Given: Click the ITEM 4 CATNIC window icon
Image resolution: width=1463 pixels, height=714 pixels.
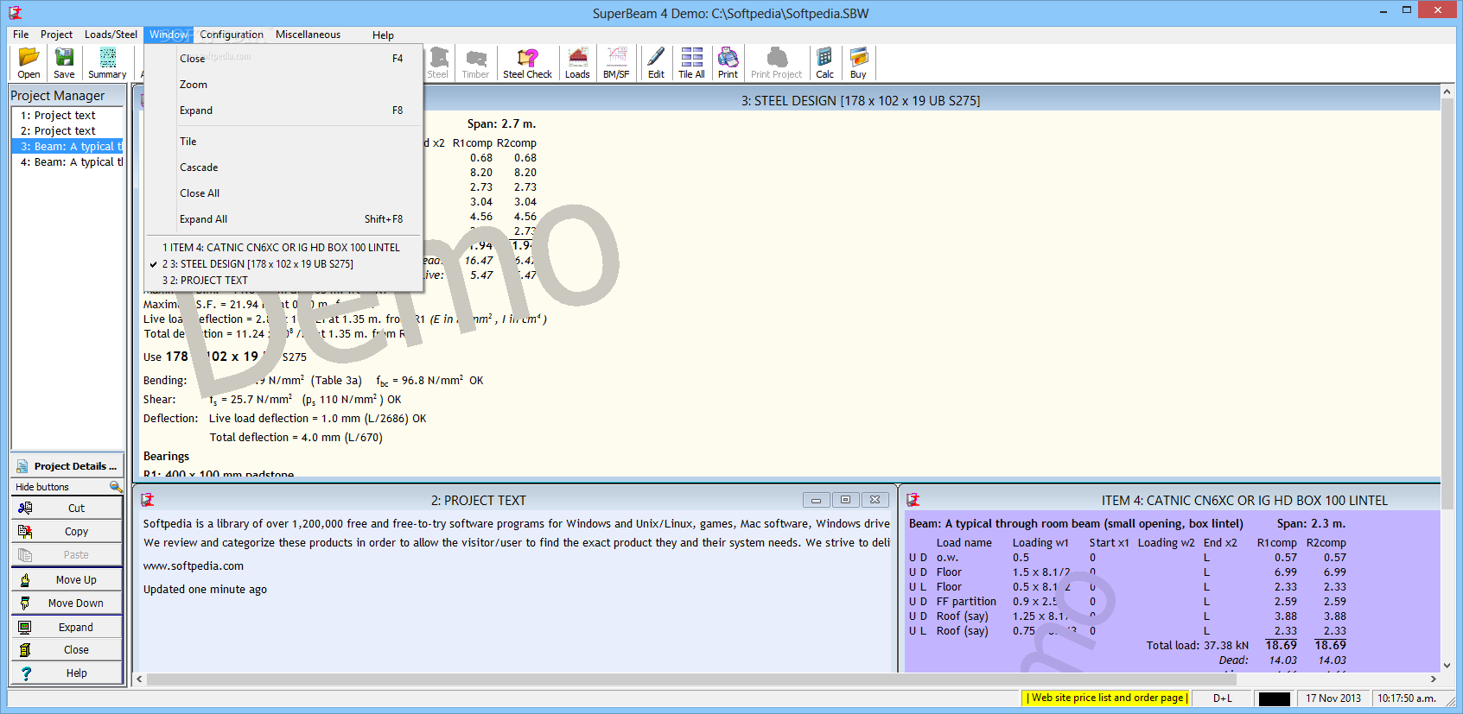Looking at the screenshot, I should (x=913, y=500).
